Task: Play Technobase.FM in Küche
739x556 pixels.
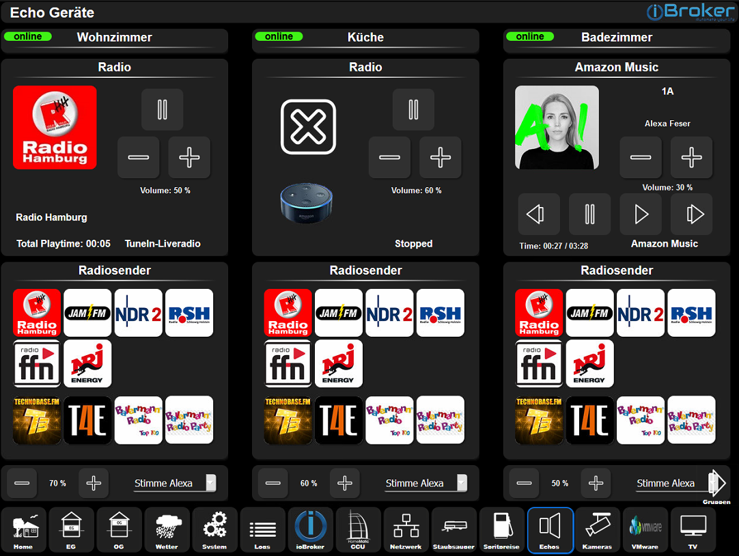Action: coord(288,420)
